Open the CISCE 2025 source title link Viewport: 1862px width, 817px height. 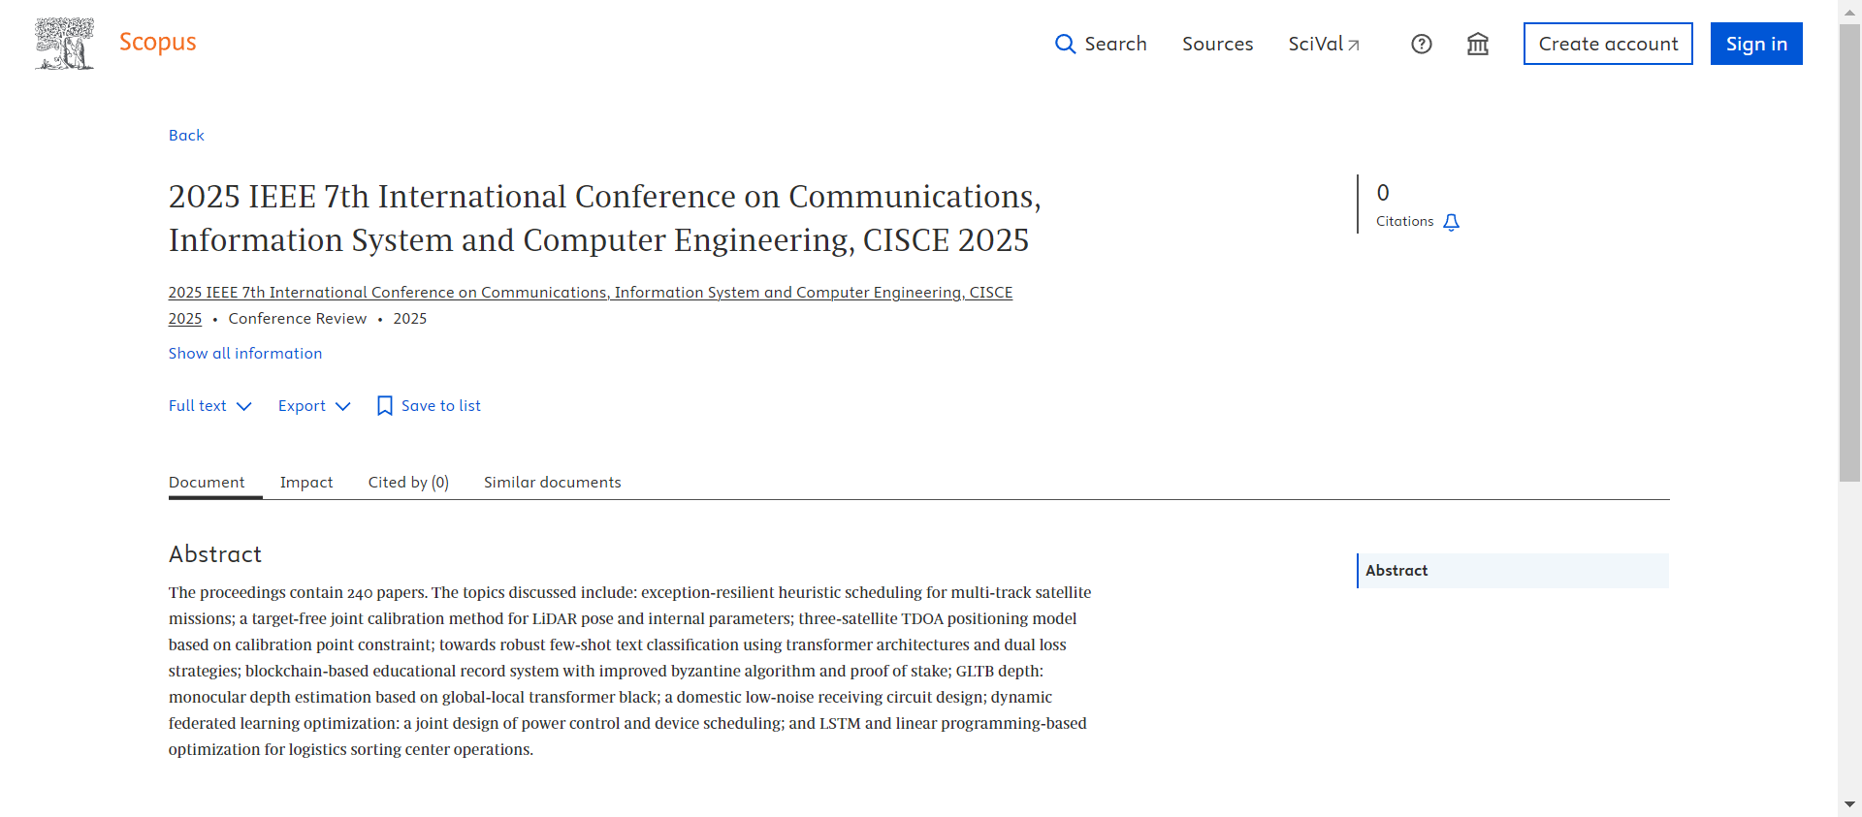coord(590,293)
